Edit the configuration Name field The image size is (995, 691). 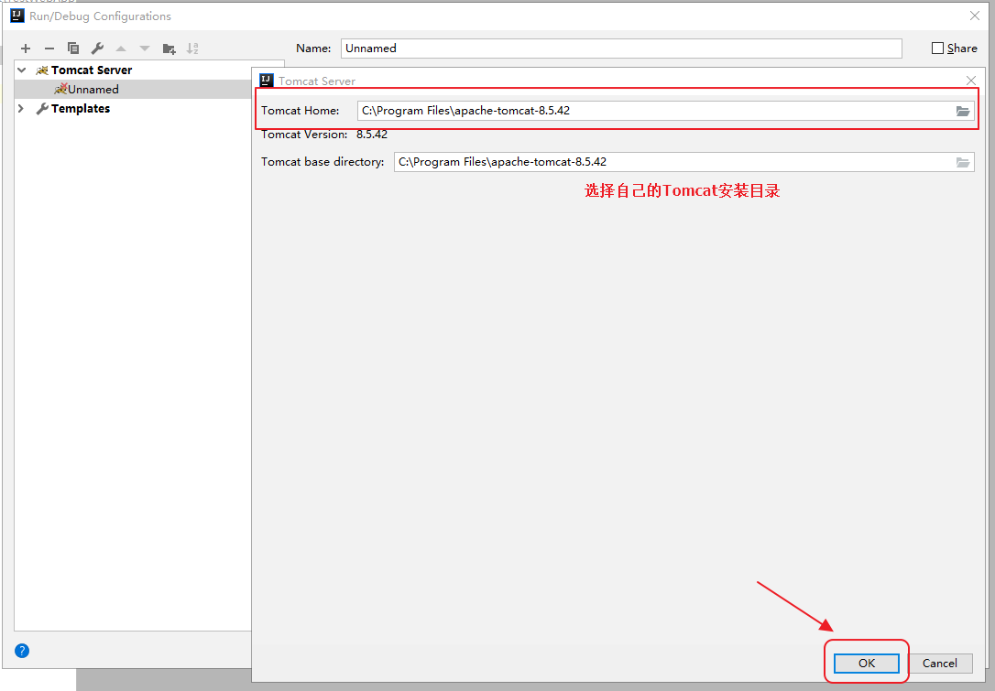pyautogui.click(x=621, y=49)
